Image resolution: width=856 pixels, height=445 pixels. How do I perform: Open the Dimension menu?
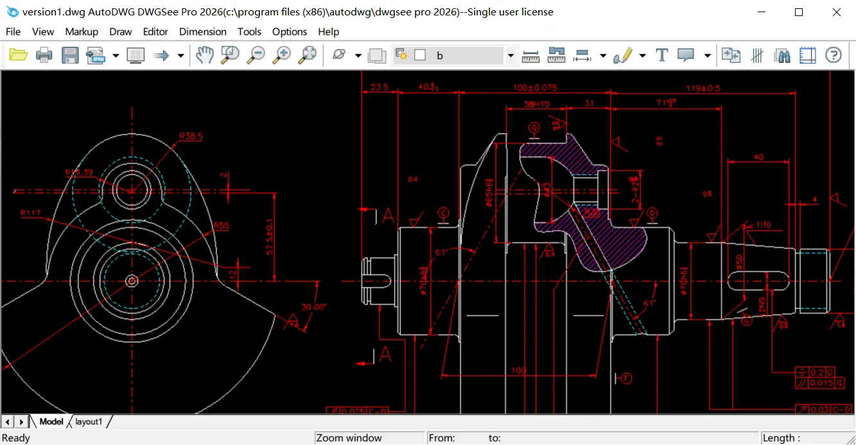(202, 31)
